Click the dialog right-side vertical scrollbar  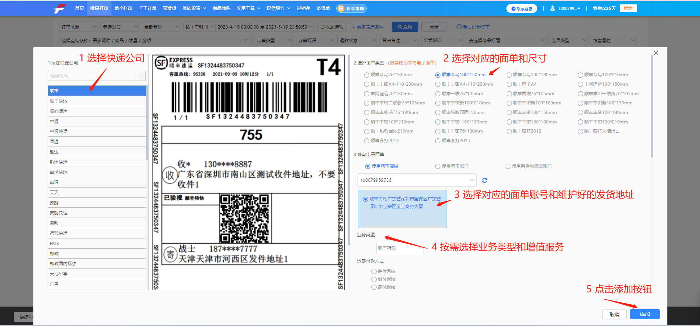[652, 106]
